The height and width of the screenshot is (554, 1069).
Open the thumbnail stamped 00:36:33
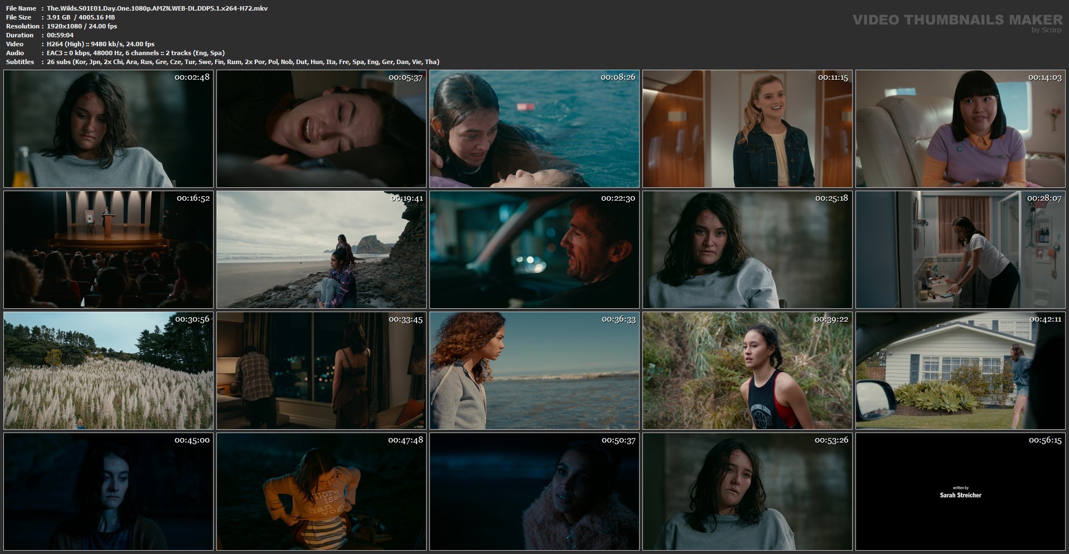[x=534, y=371]
